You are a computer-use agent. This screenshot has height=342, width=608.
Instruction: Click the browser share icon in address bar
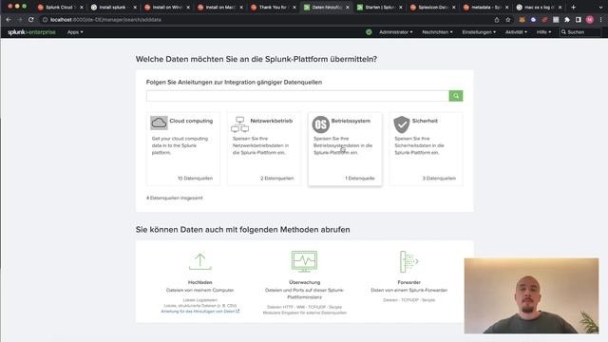coord(497,20)
